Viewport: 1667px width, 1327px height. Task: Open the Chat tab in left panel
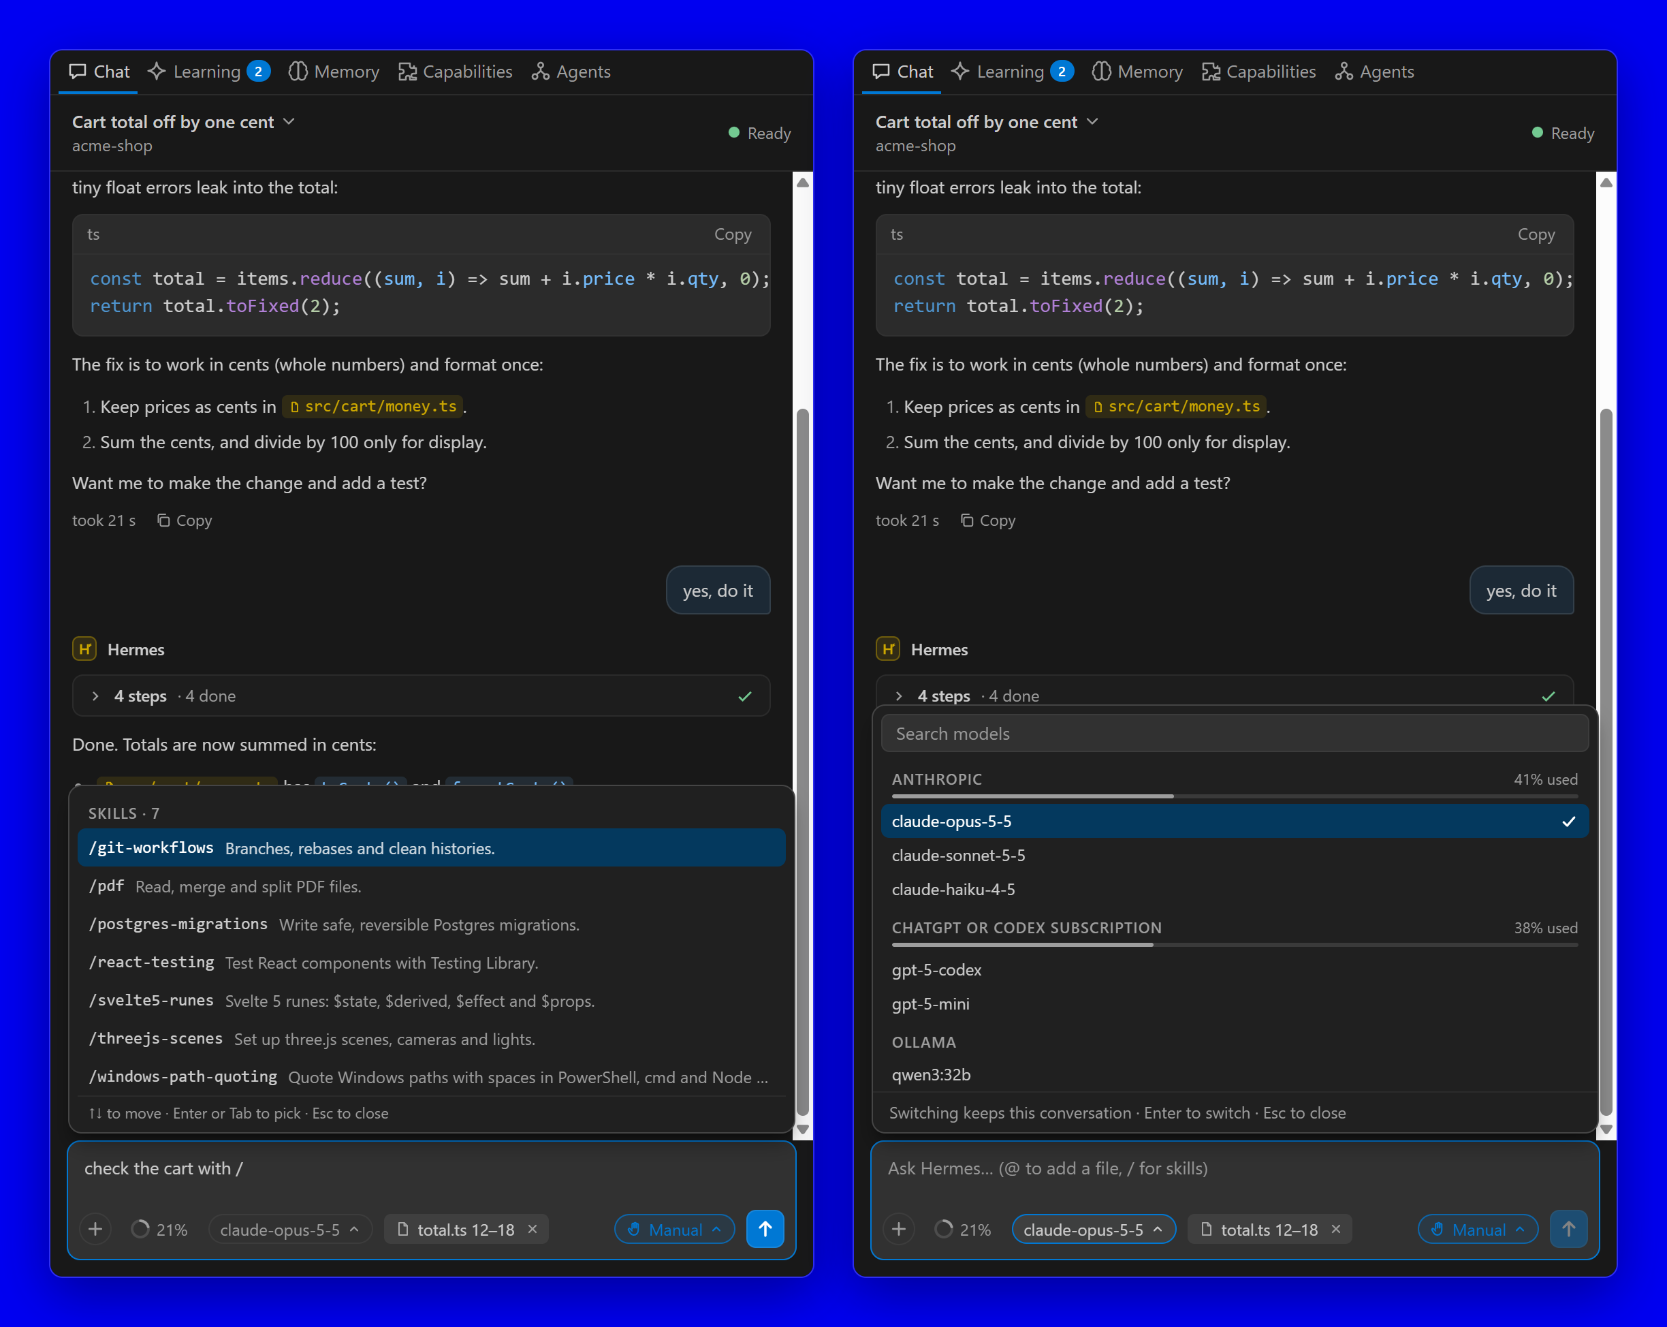[99, 72]
